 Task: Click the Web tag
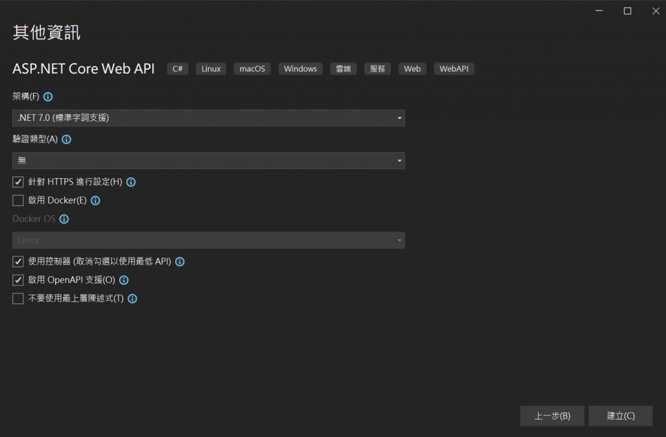[412, 69]
